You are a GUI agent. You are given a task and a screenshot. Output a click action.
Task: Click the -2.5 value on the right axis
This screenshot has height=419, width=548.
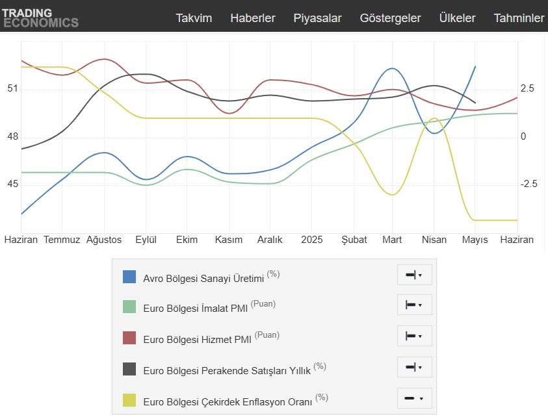tap(528, 184)
